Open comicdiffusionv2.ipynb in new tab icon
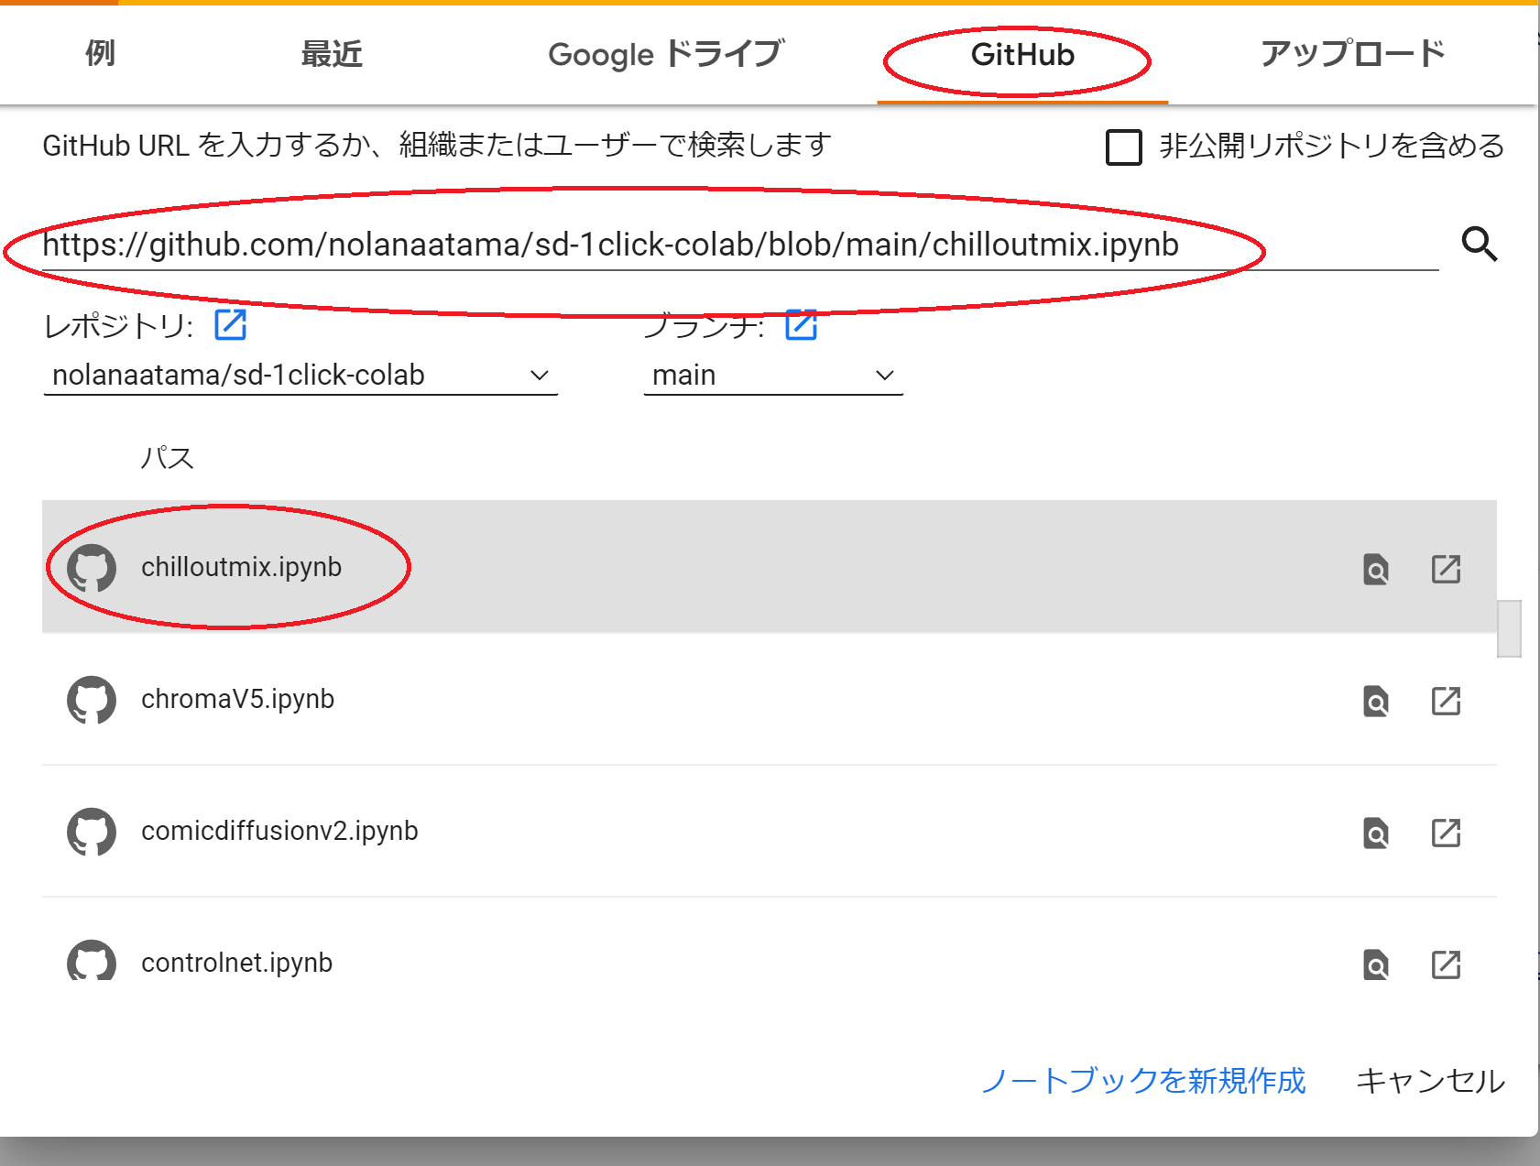 point(1446,833)
